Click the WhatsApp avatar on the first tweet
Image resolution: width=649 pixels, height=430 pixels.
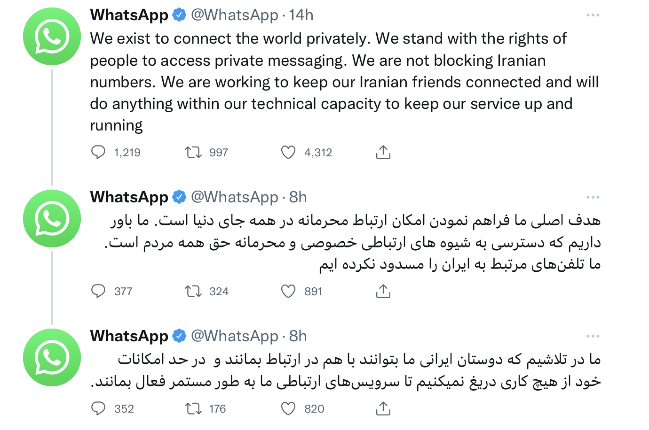click(52, 36)
